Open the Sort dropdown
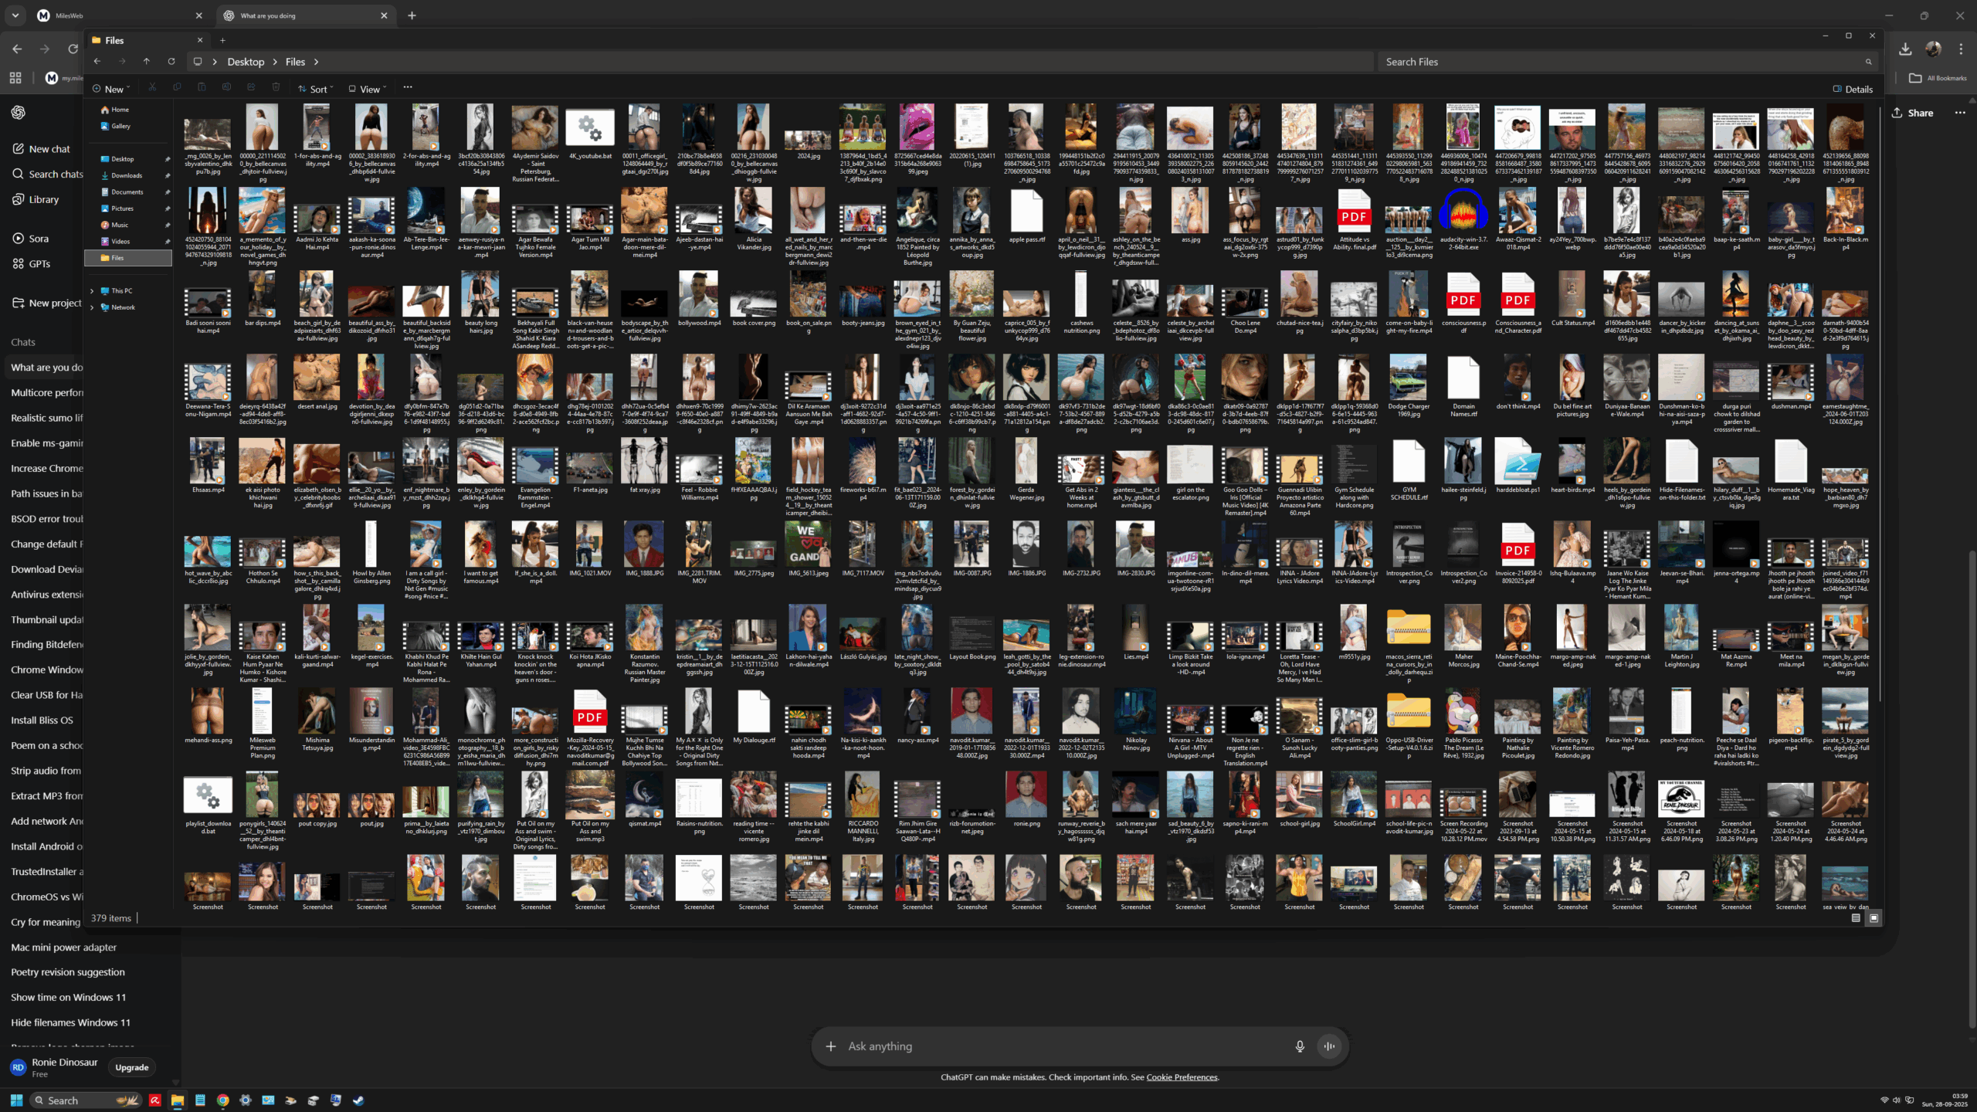 click(x=316, y=89)
